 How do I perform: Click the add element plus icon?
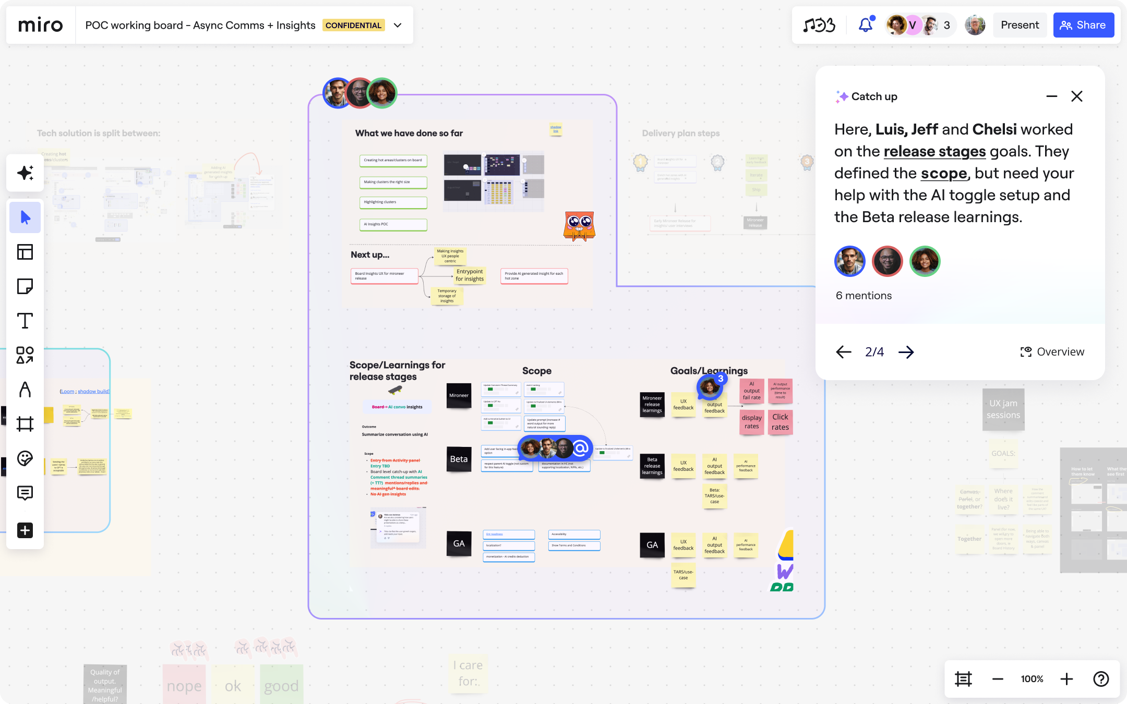point(25,530)
